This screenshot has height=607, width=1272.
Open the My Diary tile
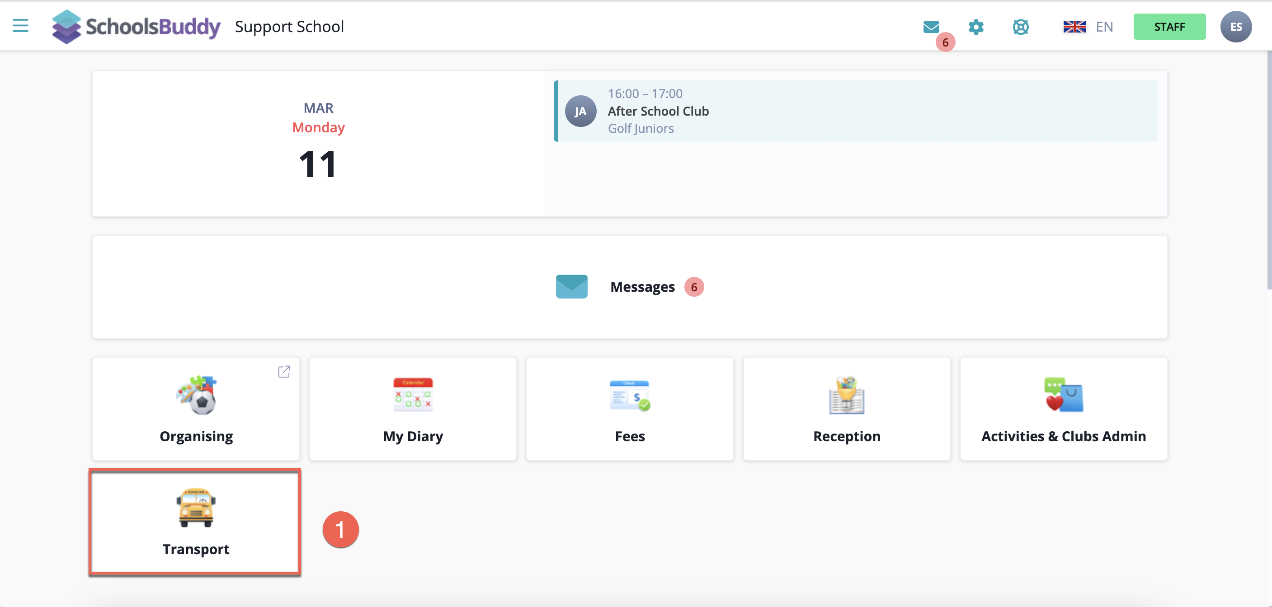(x=413, y=409)
